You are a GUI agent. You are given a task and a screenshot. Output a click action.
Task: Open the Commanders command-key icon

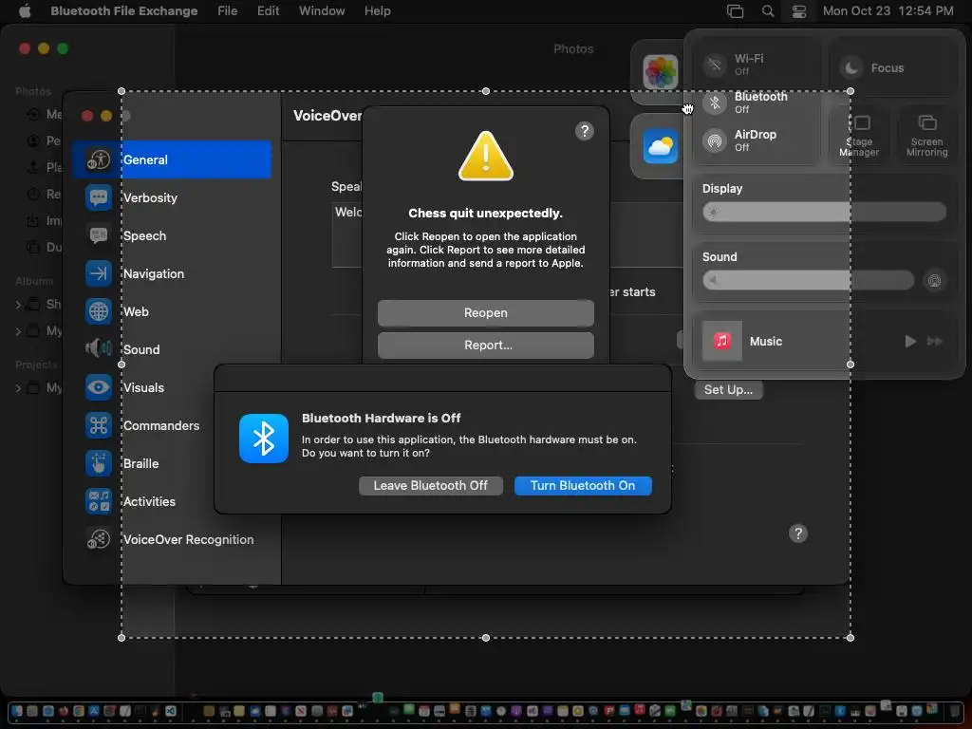99,425
